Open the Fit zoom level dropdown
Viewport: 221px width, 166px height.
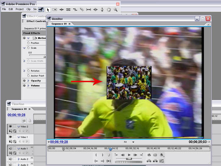133,142
